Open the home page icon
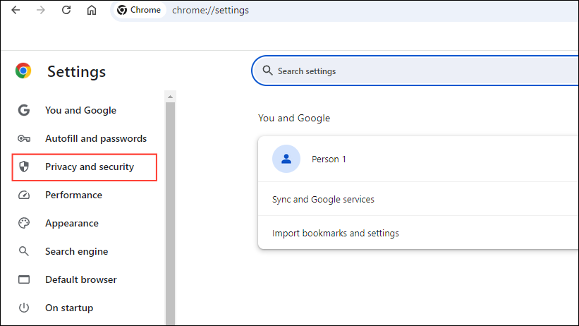This screenshot has width=579, height=326. pyautogui.click(x=92, y=10)
